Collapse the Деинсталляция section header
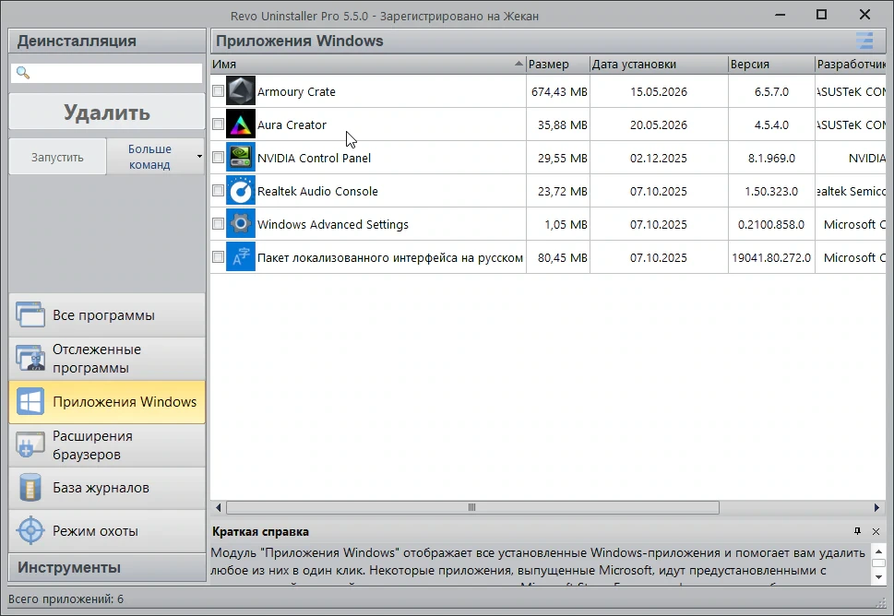 click(107, 41)
